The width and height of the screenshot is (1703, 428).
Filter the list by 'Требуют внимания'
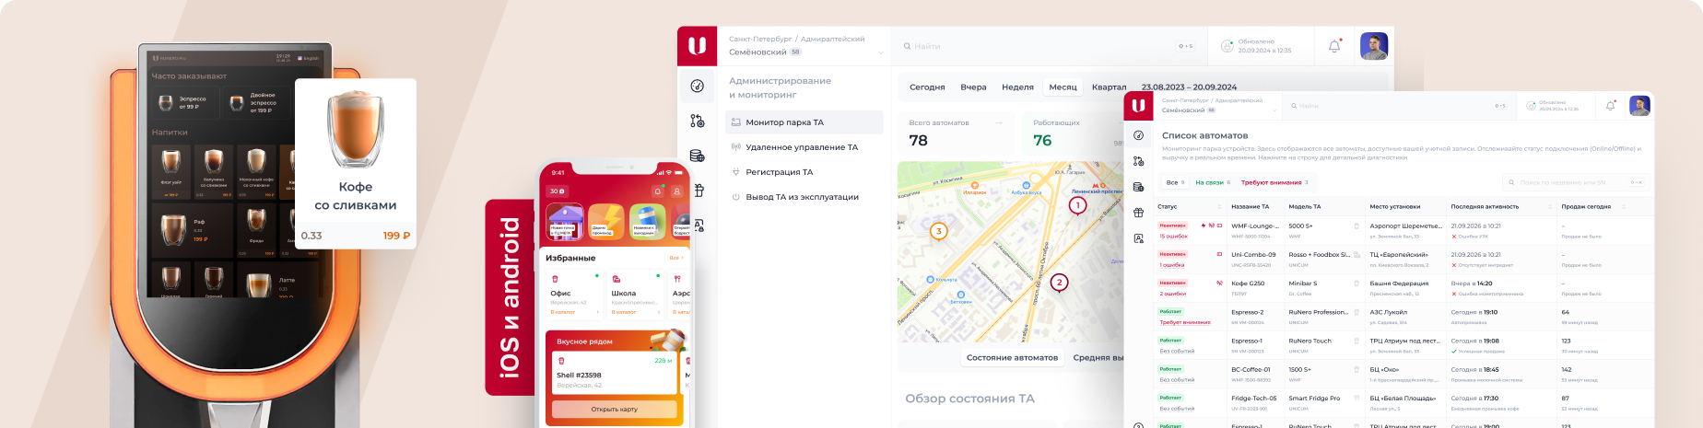pyautogui.click(x=1274, y=182)
